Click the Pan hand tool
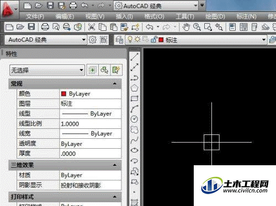The height and width of the screenshot is (206, 276). pyautogui.click(x=186, y=27)
